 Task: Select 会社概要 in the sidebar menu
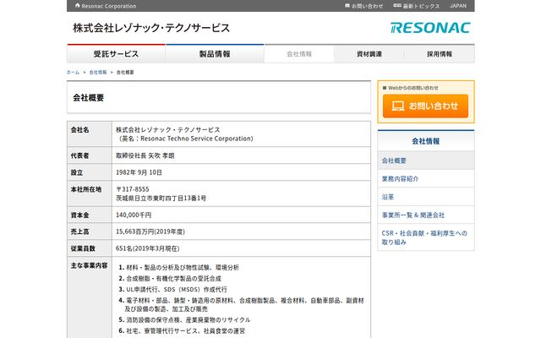pyautogui.click(x=426, y=161)
